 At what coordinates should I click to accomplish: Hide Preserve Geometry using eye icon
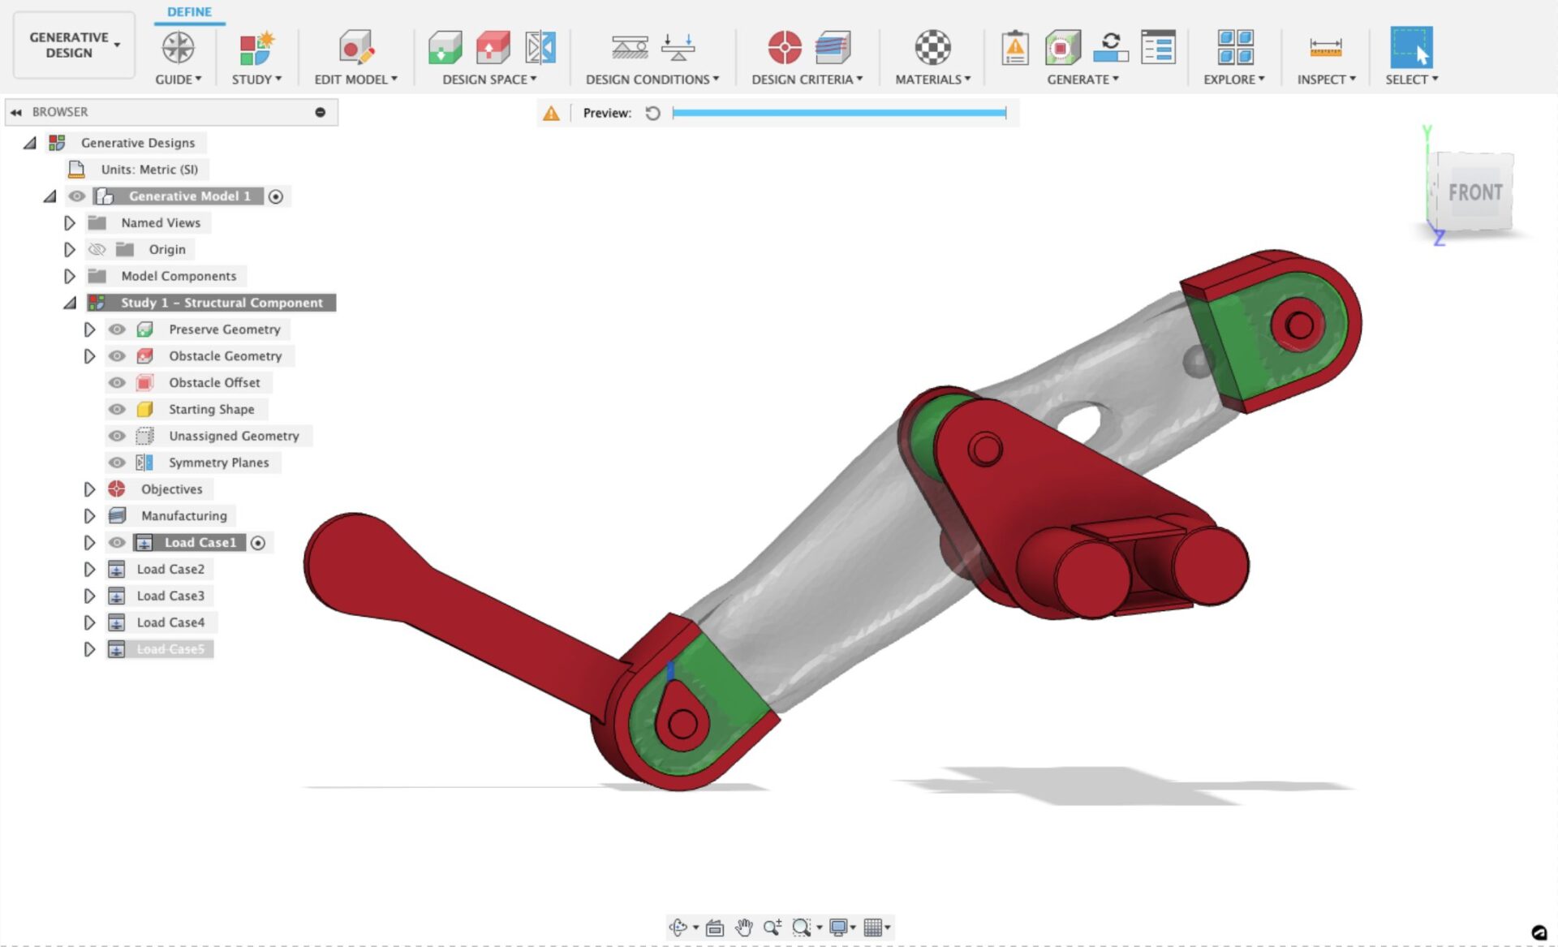[x=117, y=329]
